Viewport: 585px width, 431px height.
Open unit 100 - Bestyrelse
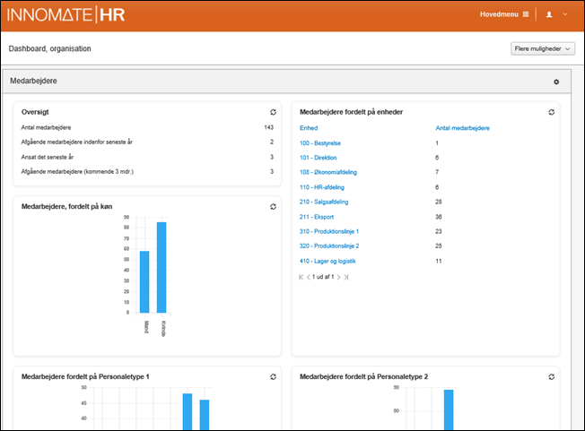(320, 143)
